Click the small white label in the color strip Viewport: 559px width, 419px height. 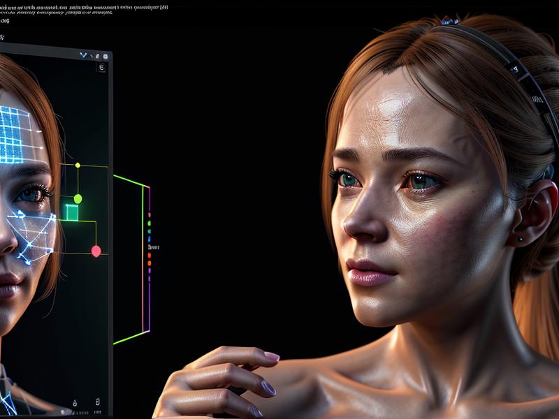153,247
